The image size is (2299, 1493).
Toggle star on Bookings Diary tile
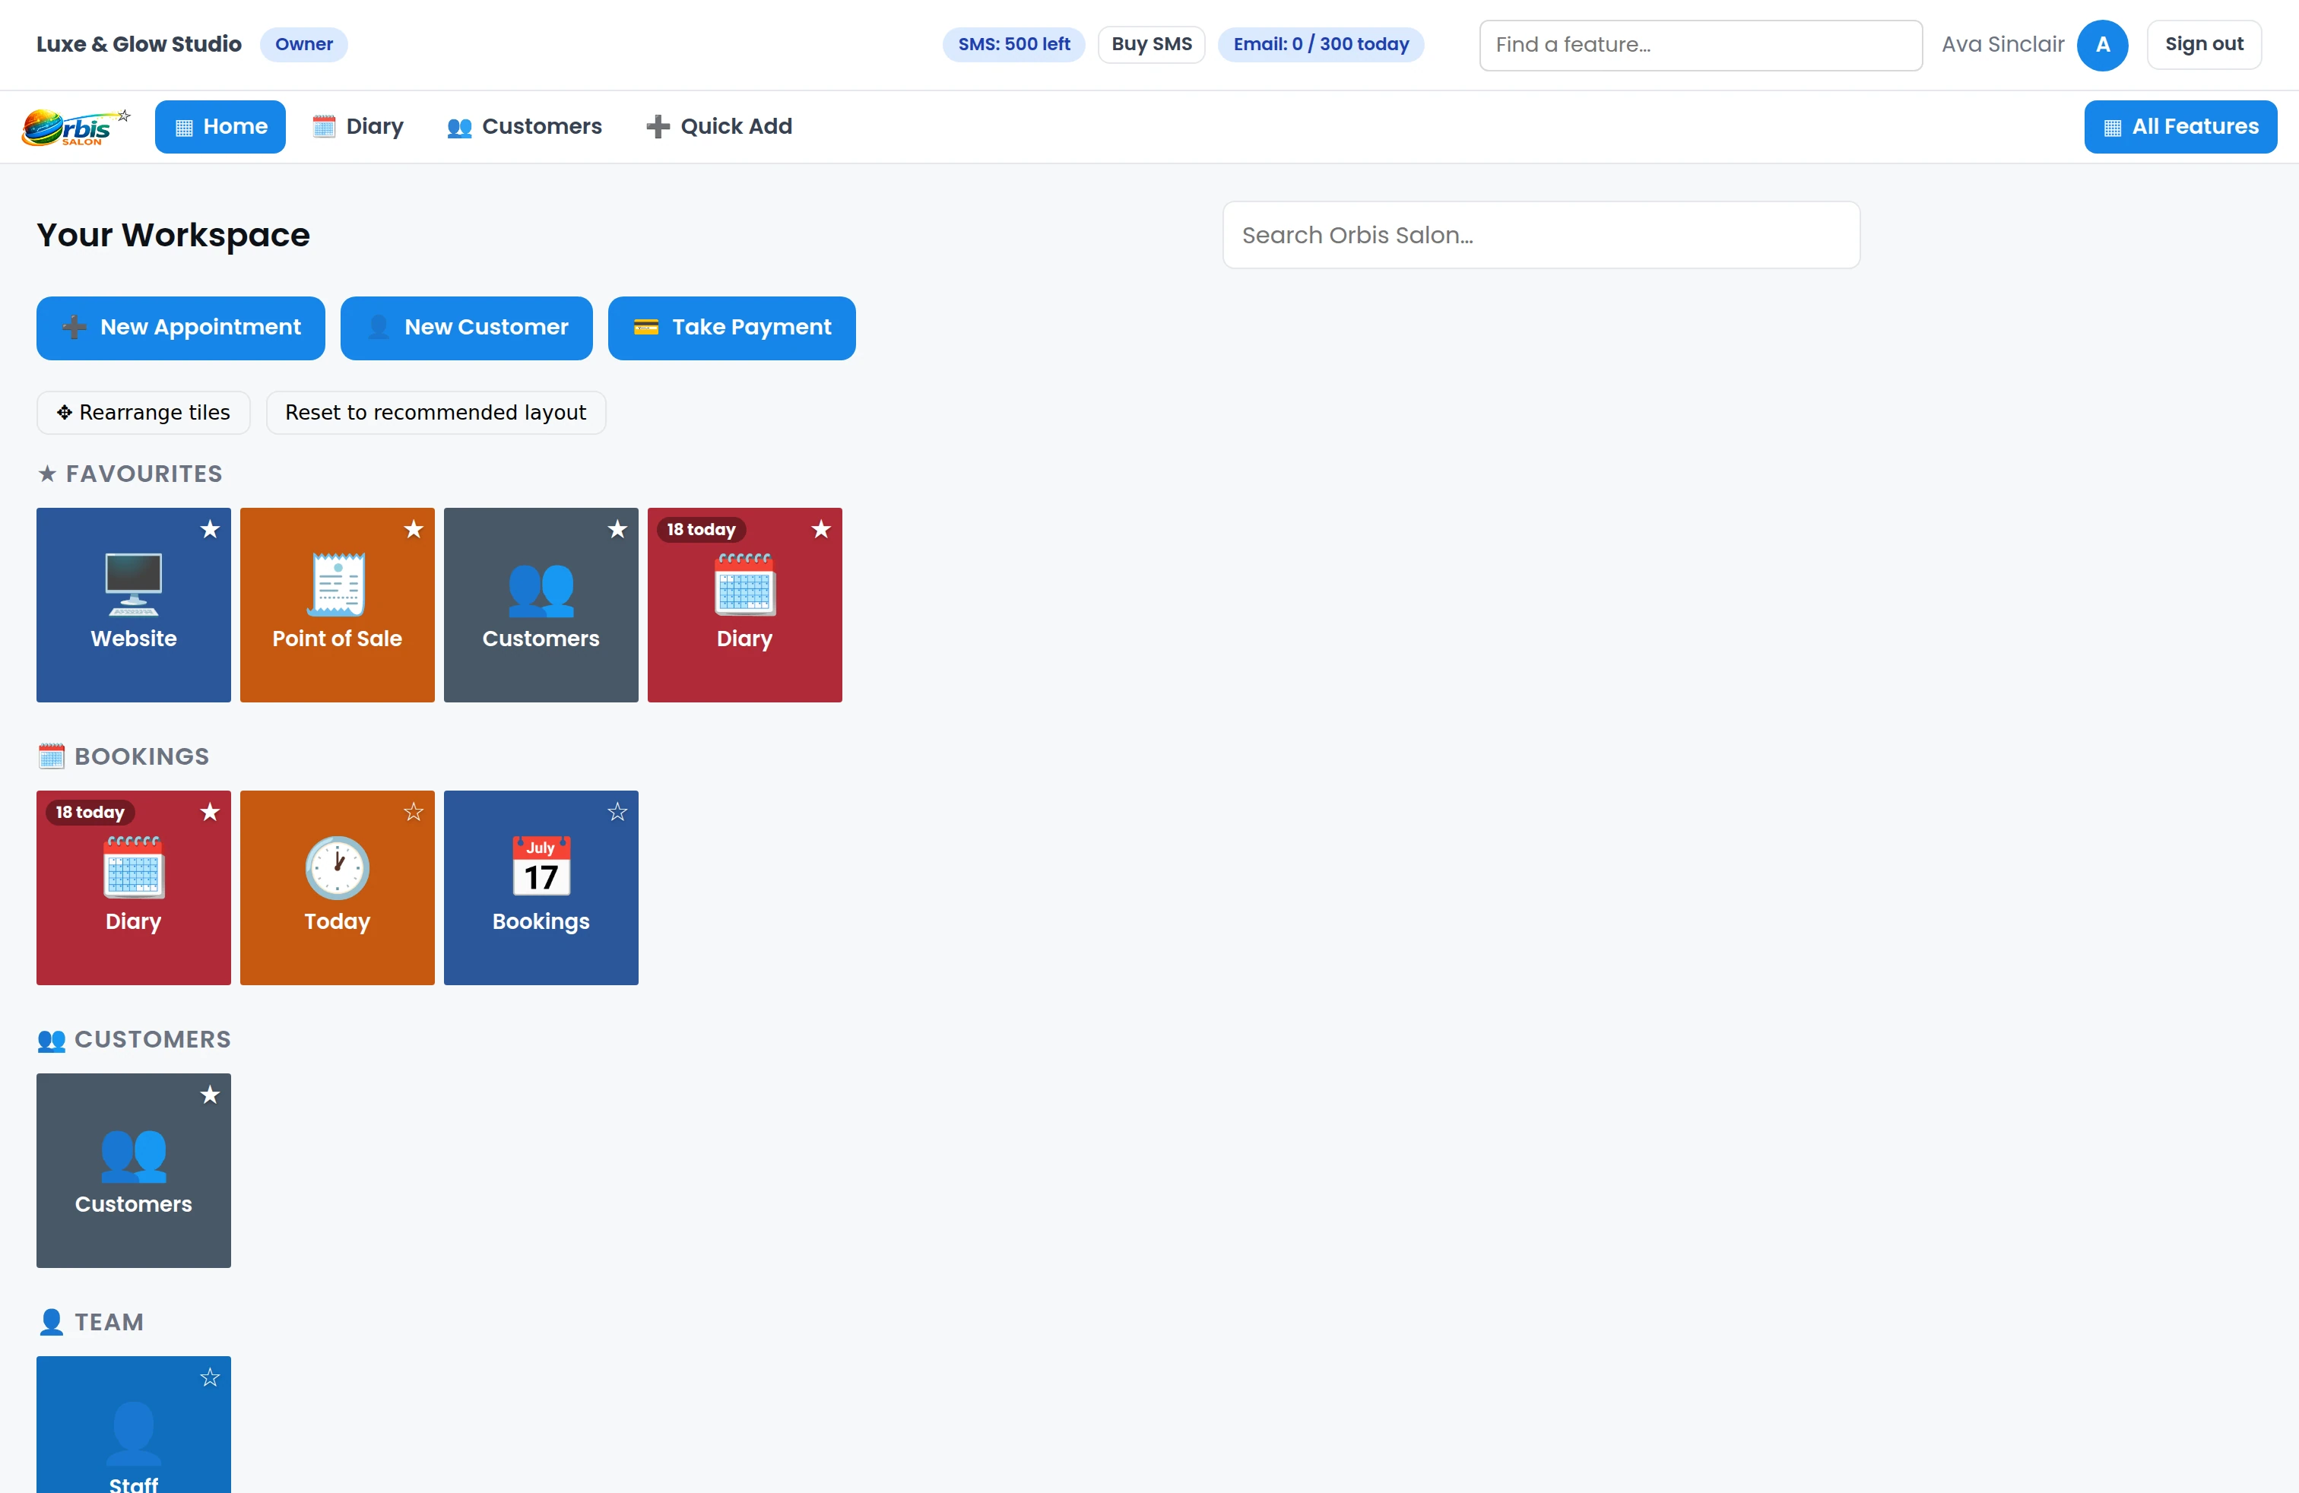tap(210, 812)
